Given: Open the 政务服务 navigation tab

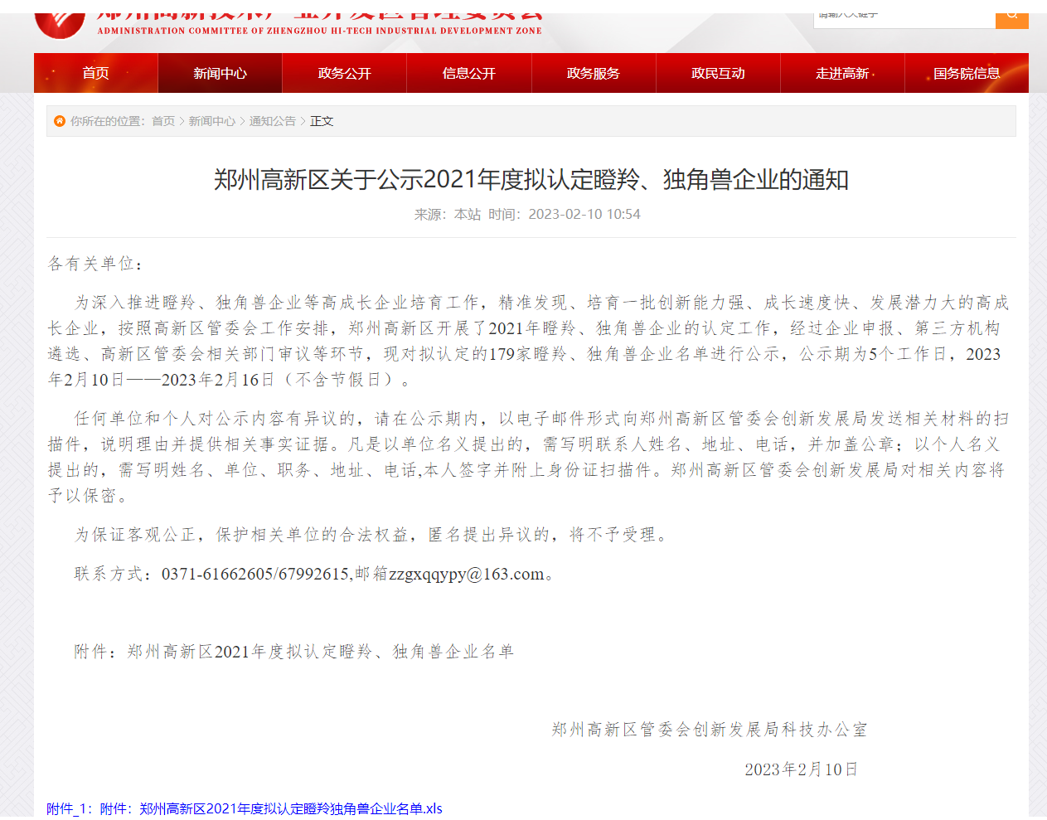Looking at the screenshot, I should click(594, 73).
